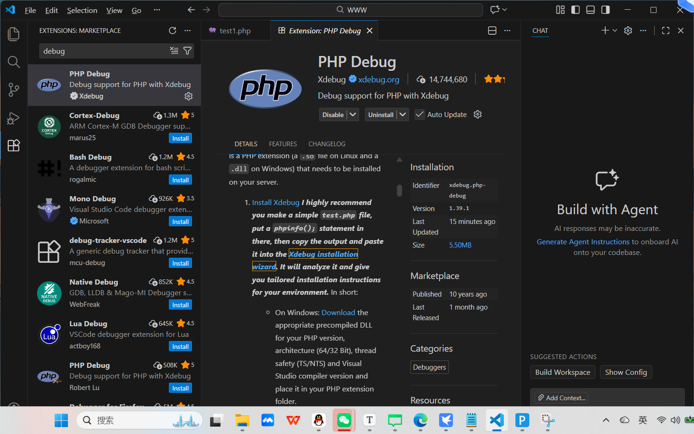The image size is (694, 434).
Task: Open the Edit menu
Action: (51, 10)
